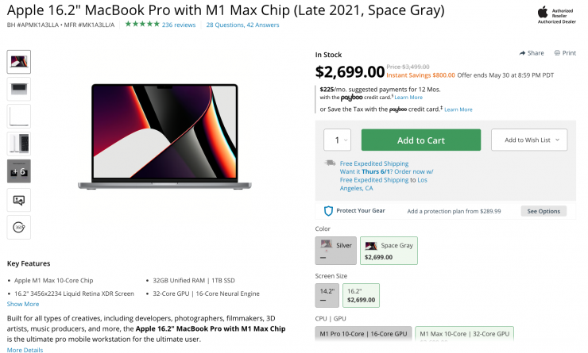588x353 pixels.
Task: Click the expedited shipping truck icon
Action: [x=330, y=163]
